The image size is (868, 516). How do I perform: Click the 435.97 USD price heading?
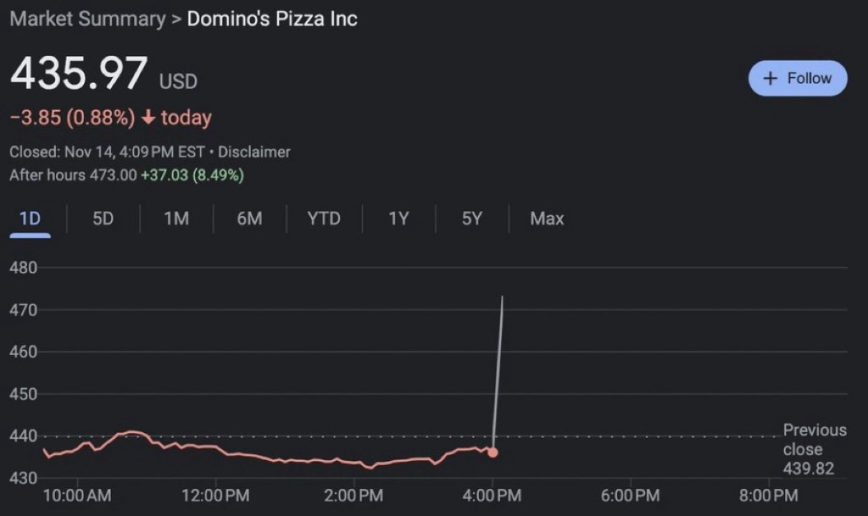(103, 75)
